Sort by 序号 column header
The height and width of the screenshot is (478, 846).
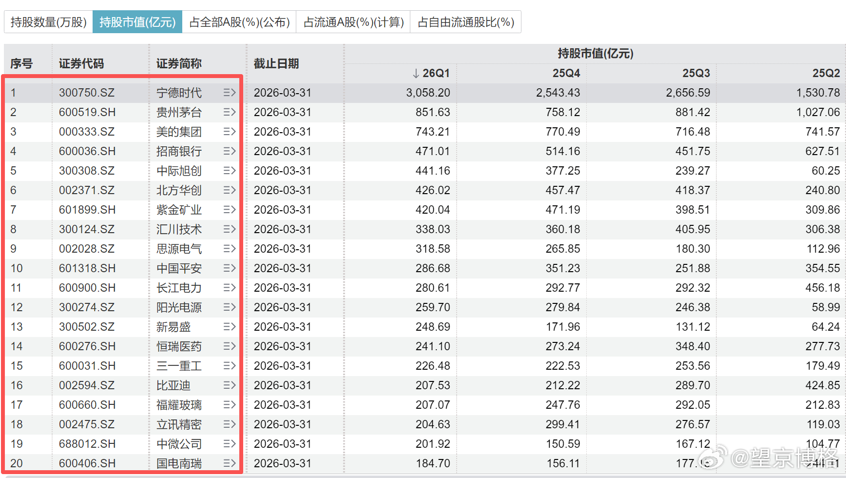[21, 64]
